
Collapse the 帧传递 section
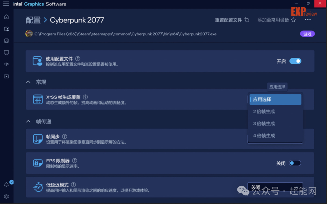point(28,121)
